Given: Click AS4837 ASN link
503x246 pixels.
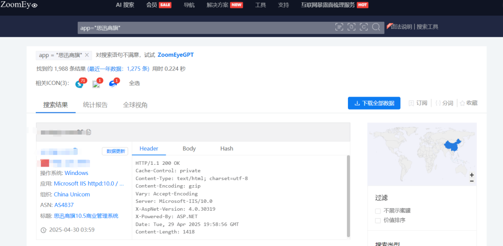Looking at the screenshot, I should tap(64, 205).
